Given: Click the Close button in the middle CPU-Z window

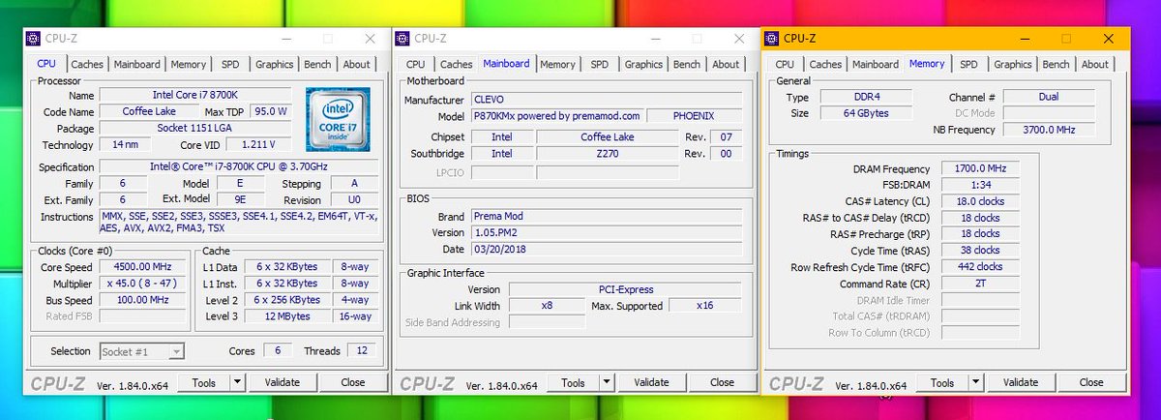Looking at the screenshot, I should pos(723,382).
